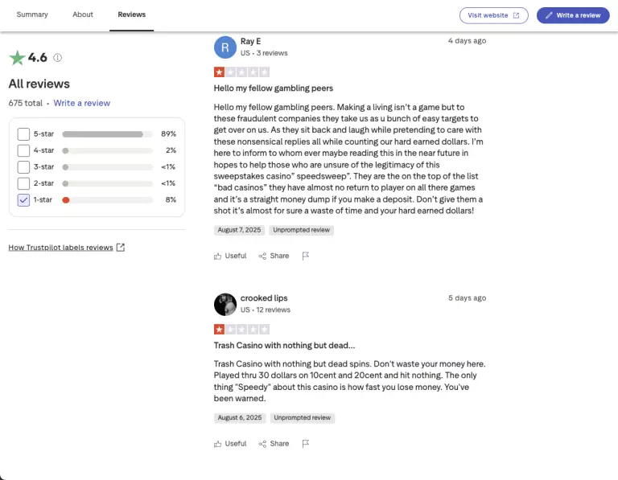
Task: Open crooked lips profile picture
Action: pyautogui.click(x=225, y=304)
